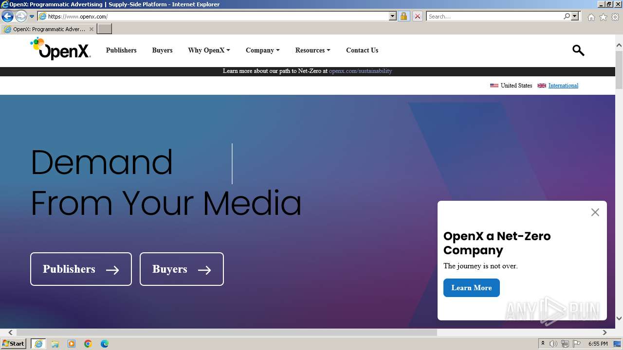Open File Explorer in the taskbar

click(x=55, y=344)
